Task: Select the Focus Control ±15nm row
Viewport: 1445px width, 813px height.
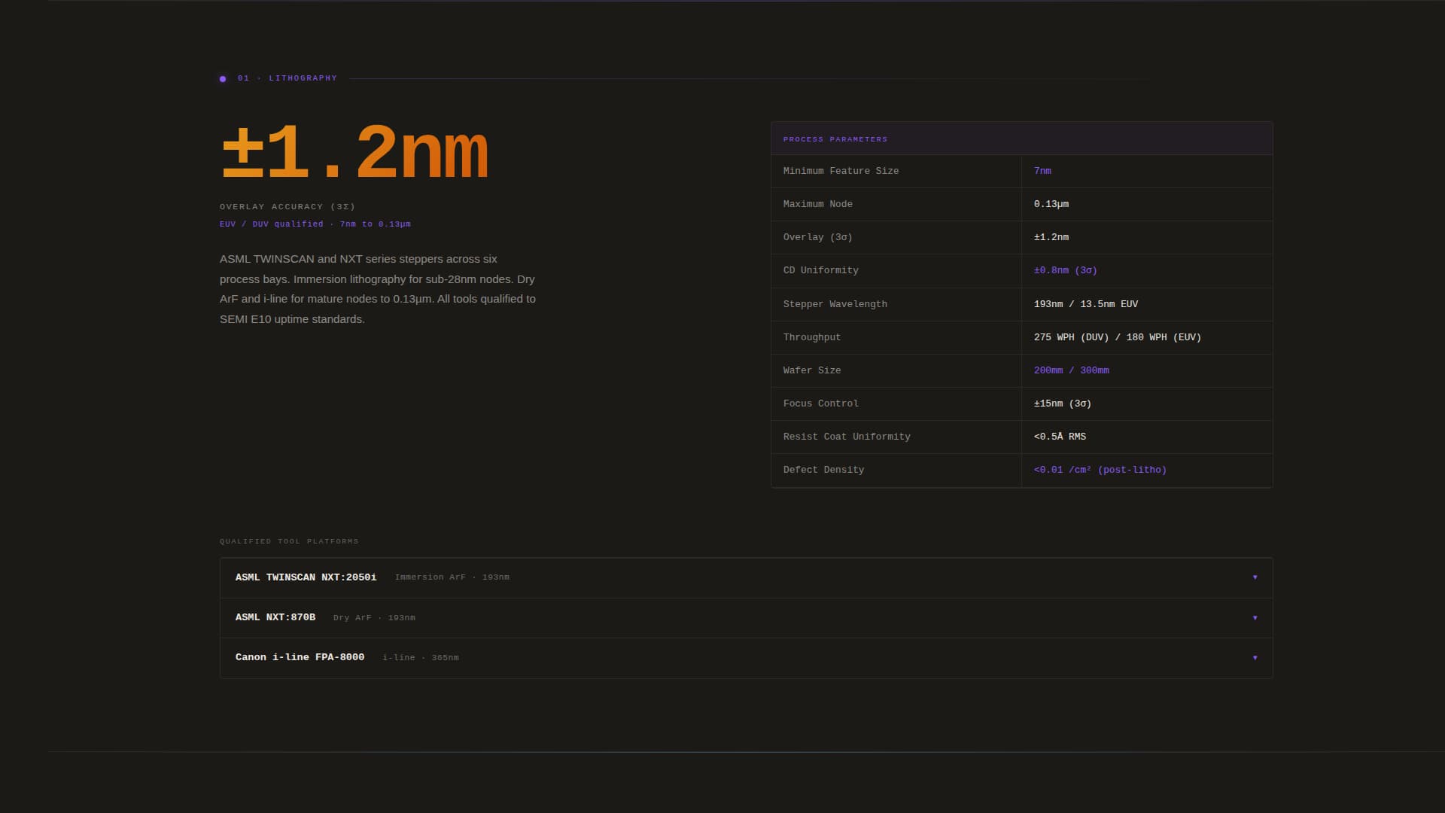Action: coord(1061,403)
